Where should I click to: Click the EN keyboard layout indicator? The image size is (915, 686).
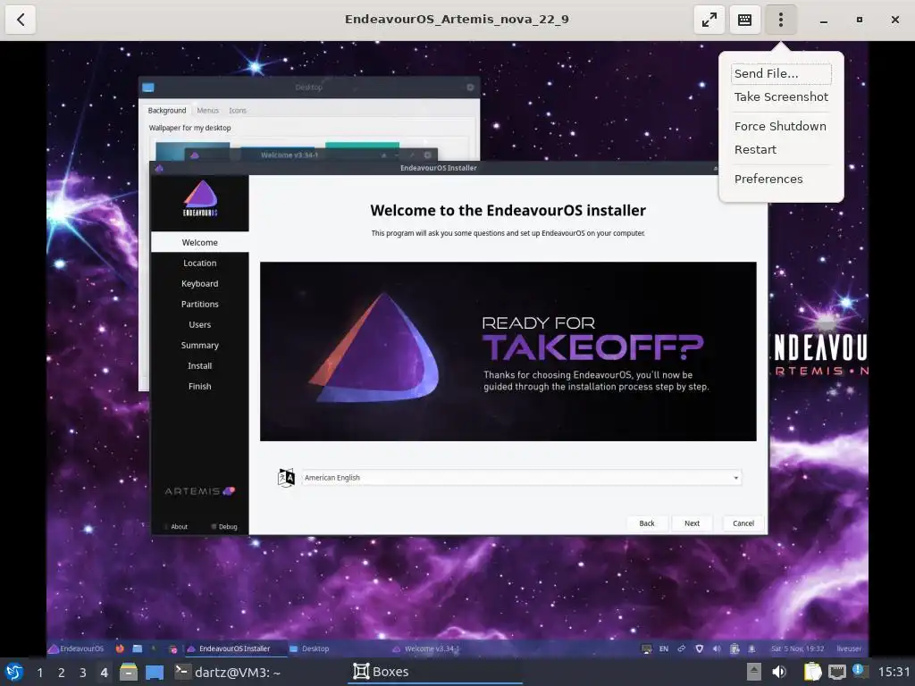(664, 648)
